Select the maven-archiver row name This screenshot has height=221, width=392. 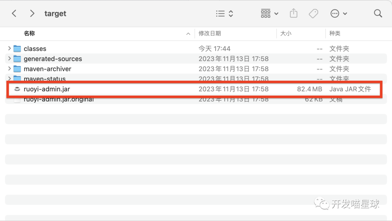(x=48, y=69)
